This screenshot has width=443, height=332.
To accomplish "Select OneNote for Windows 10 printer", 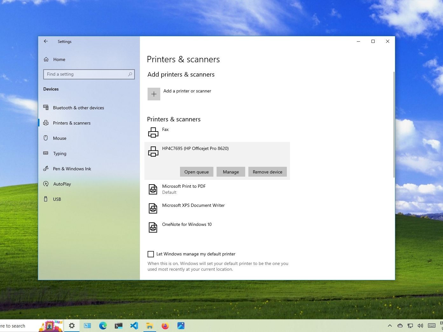I will click(x=217, y=227).
